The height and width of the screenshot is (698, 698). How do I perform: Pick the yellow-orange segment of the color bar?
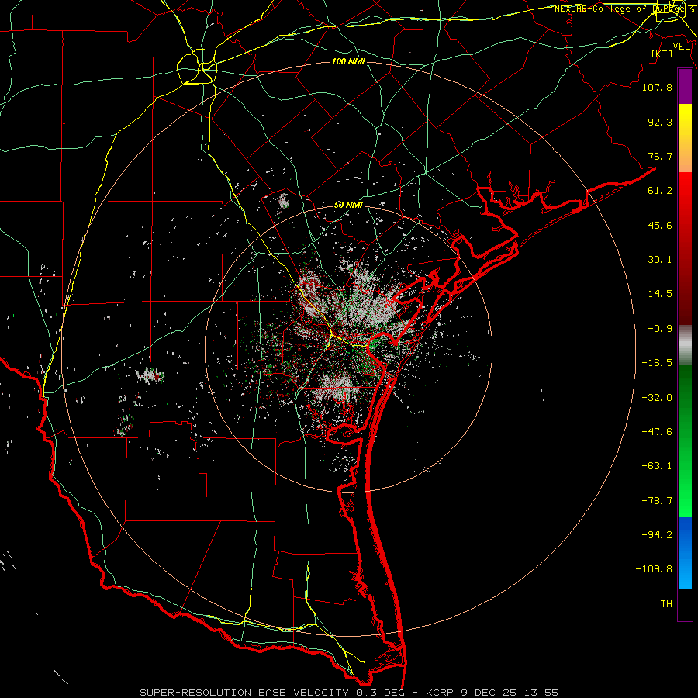[685, 138]
